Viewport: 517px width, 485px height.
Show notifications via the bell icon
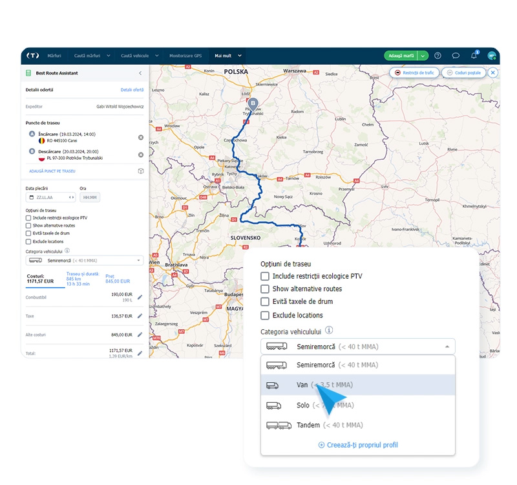point(474,56)
